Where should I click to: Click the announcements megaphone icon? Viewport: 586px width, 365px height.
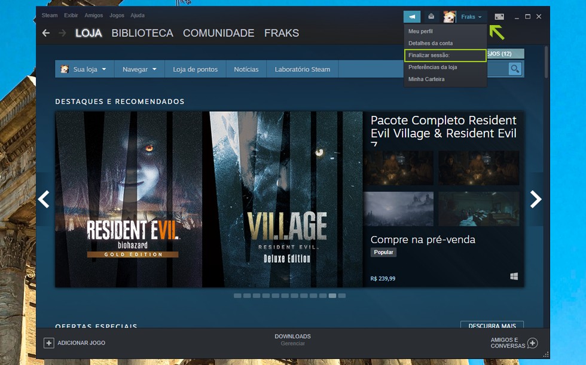point(412,17)
